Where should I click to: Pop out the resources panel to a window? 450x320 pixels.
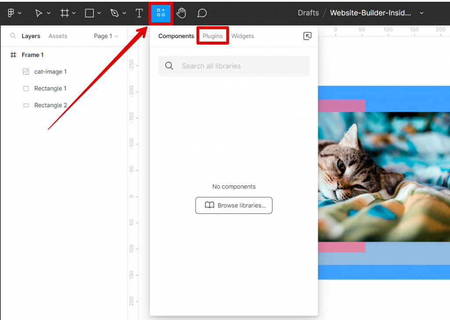(x=307, y=36)
